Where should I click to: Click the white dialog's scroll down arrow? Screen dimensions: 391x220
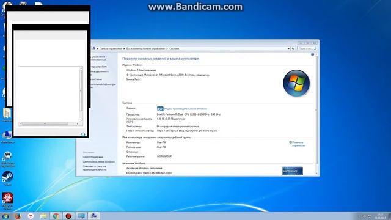point(81,120)
